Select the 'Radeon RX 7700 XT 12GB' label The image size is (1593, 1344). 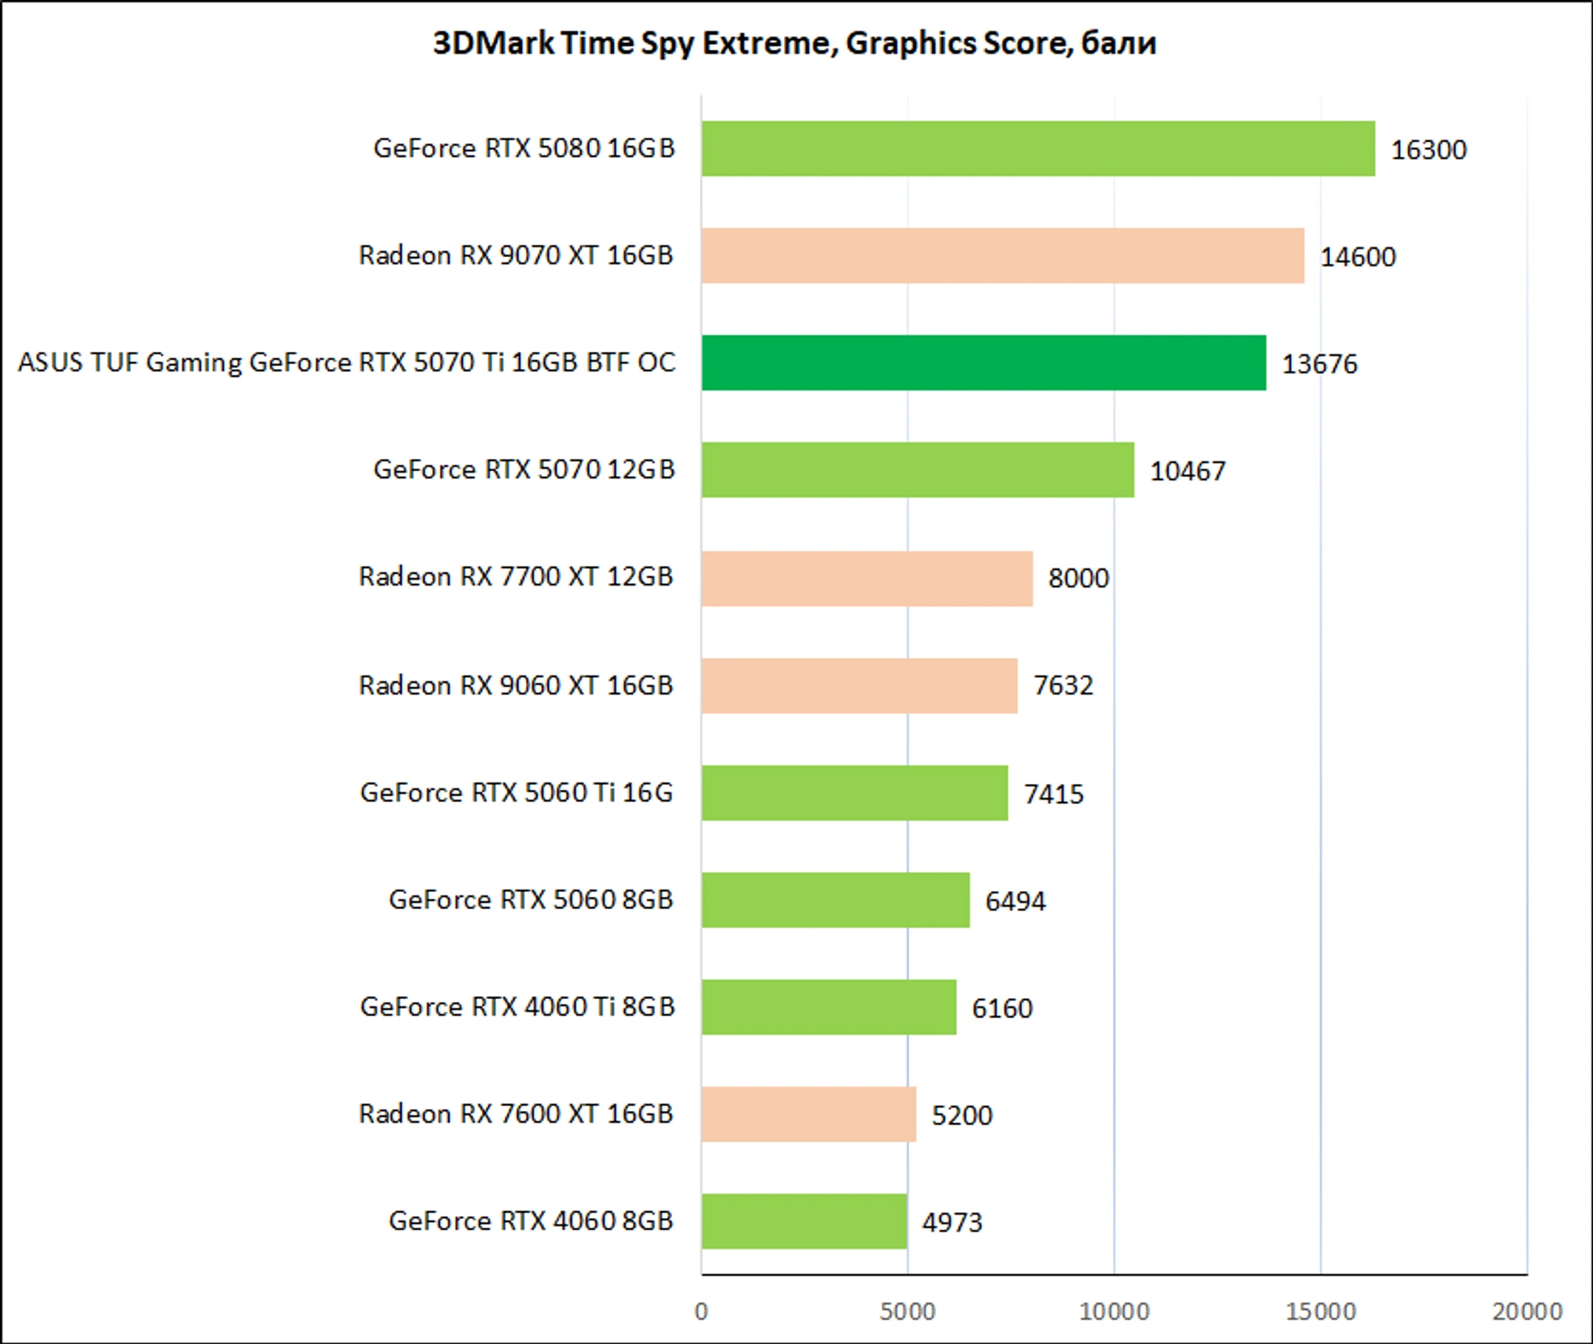click(x=515, y=577)
